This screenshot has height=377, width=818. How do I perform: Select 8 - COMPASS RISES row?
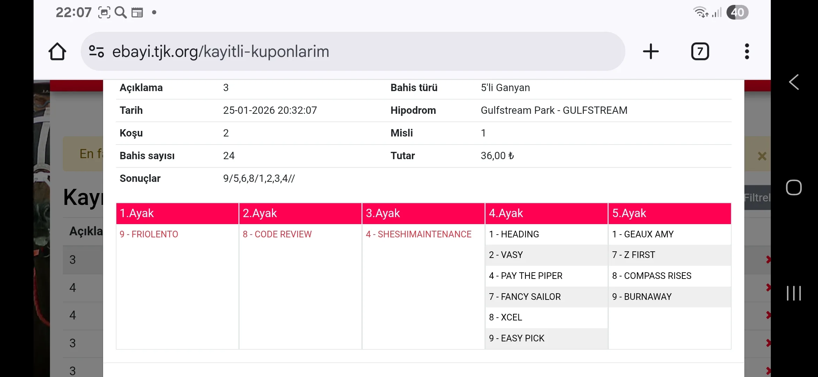[652, 276]
